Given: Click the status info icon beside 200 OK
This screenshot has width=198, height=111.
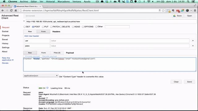Looking at the screenshot, I should coord(47,88).
